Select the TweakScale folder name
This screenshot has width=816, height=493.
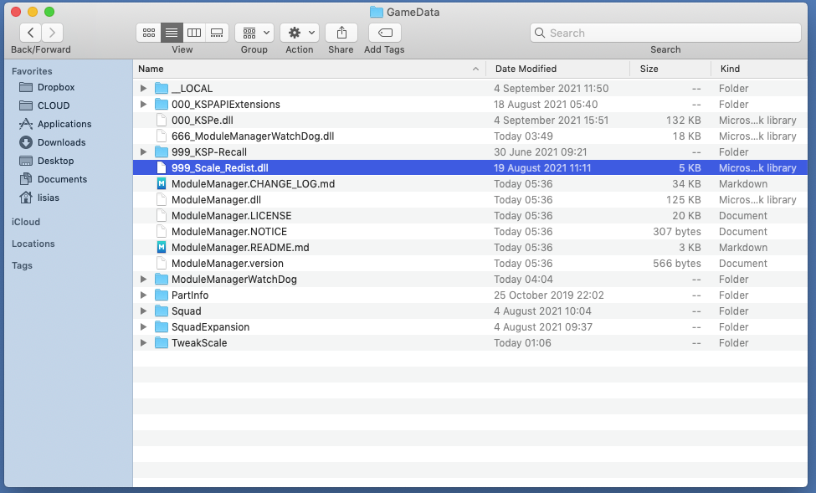(199, 342)
